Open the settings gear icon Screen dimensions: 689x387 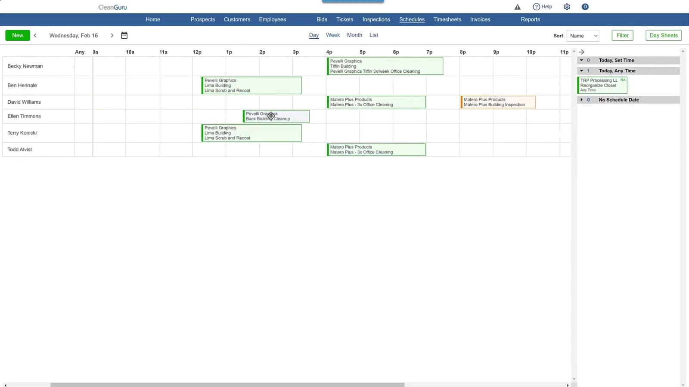567,7
